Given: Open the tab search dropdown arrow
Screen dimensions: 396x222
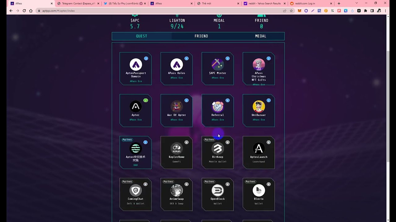Looking at the screenshot, I should click(x=356, y=3).
